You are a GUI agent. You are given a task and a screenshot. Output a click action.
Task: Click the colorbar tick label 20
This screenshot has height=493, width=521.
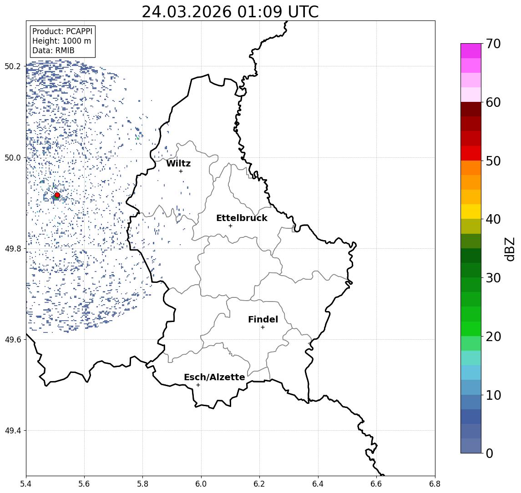point(493,336)
